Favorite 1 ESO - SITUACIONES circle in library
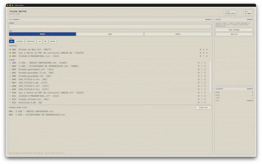262x164 pixels. [x=10, y=66]
